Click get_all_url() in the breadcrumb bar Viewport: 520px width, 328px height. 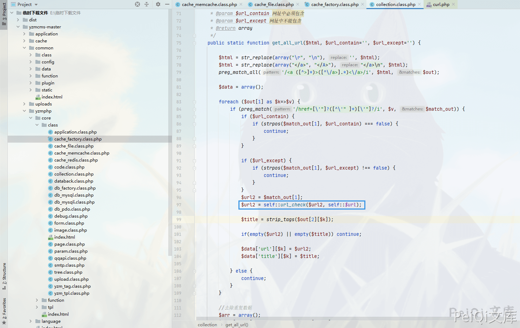(x=237, y=325)
